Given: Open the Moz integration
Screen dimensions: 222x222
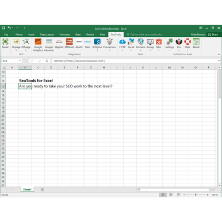Looking at the screenshot, I should point(87,43).
